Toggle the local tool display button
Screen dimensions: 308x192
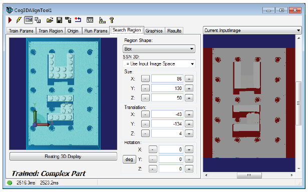(x=29, y=20)
